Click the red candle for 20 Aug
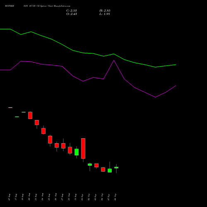Image resolution: width=207 pixels, height=207 pixels. tap(30, 116)
